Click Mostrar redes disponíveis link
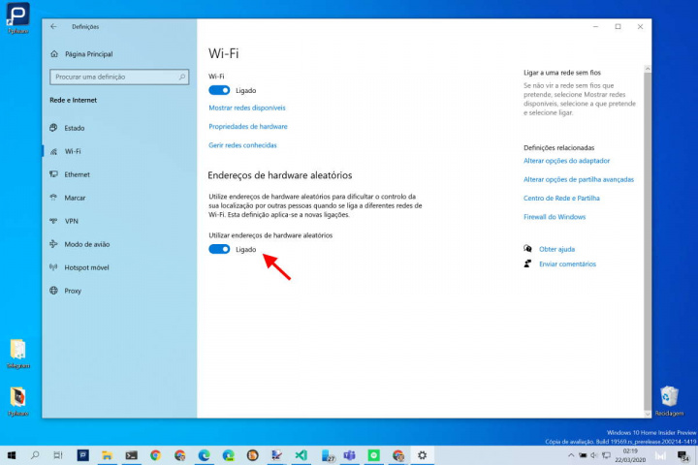 pos(247,108)
